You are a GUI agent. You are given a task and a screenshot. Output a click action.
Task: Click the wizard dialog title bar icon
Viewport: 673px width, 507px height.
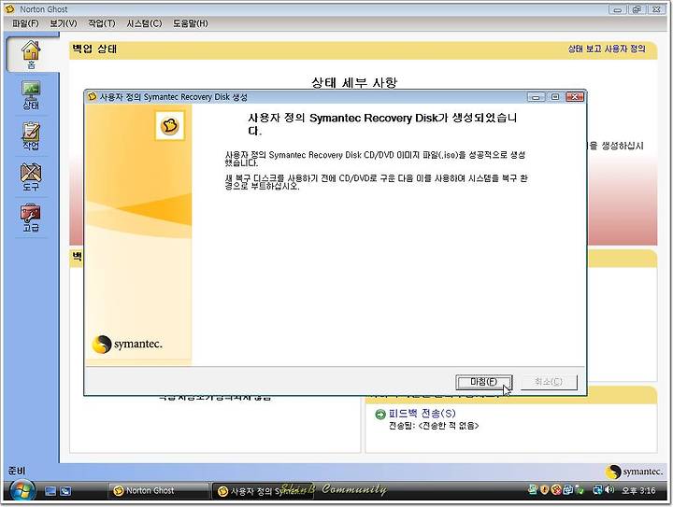pos(92,97)
